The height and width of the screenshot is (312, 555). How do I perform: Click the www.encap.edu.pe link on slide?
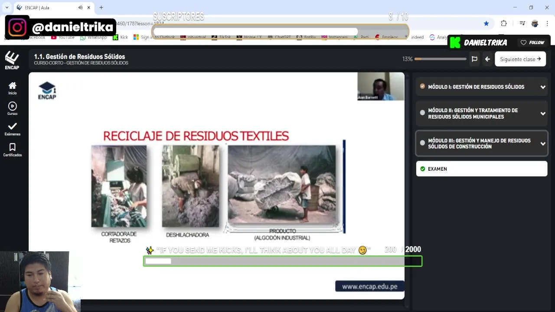click(369, 286)
